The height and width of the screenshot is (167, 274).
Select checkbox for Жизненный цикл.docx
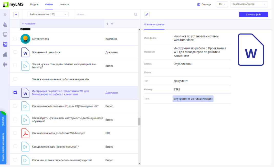tap(15, 52)
